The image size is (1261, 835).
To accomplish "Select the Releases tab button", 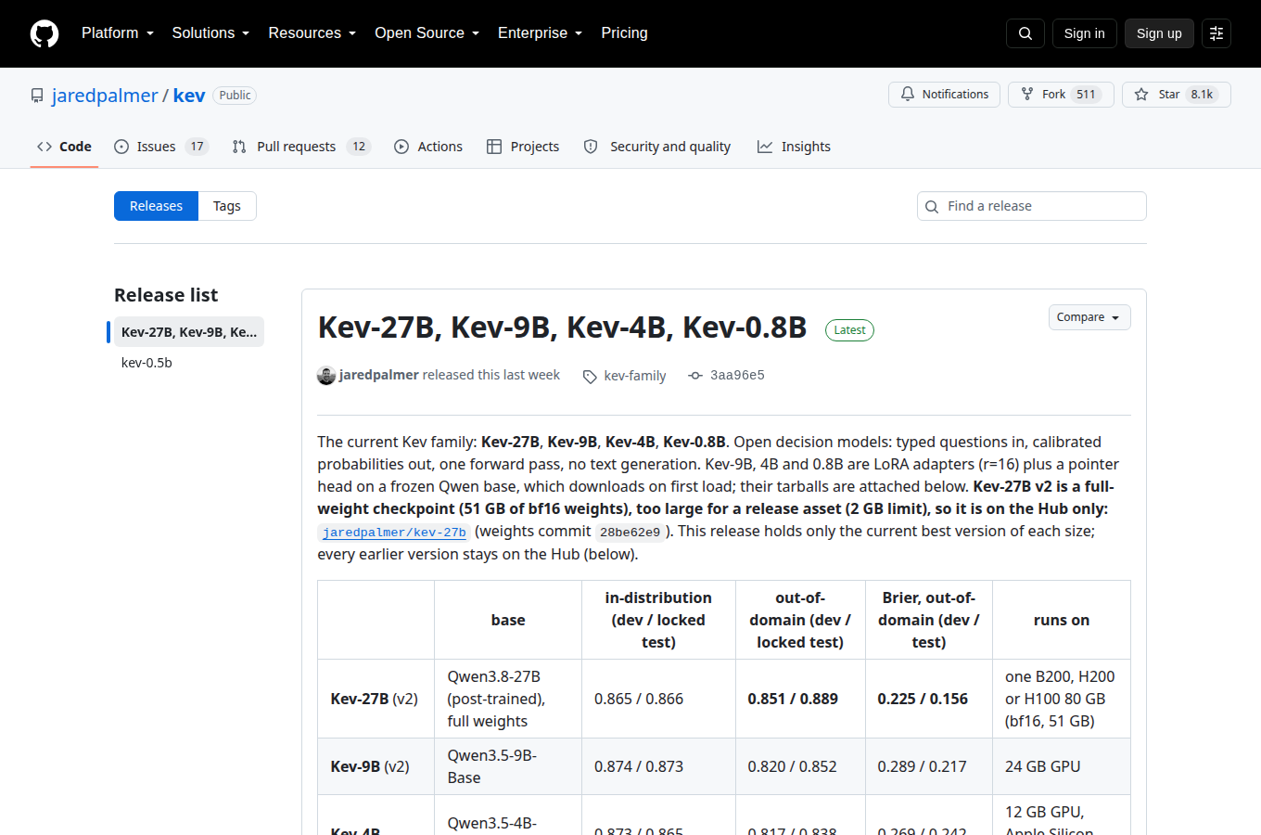I will click(x=156, y=206).
